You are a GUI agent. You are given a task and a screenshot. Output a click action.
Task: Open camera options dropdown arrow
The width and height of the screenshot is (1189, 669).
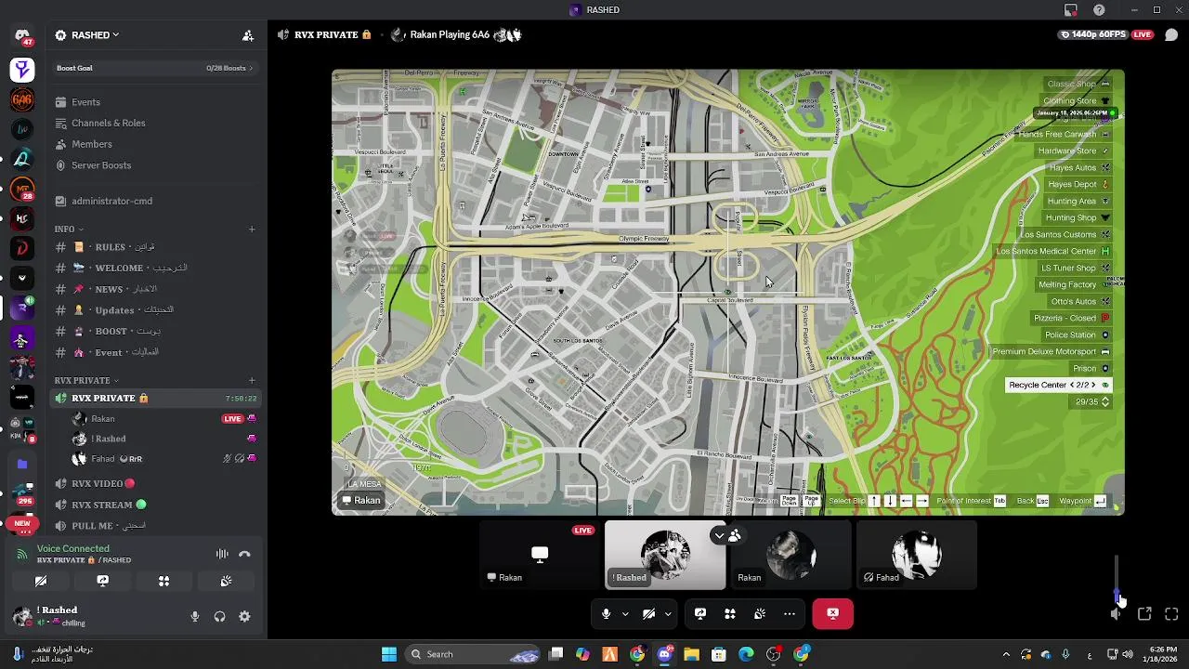(668, 613)
